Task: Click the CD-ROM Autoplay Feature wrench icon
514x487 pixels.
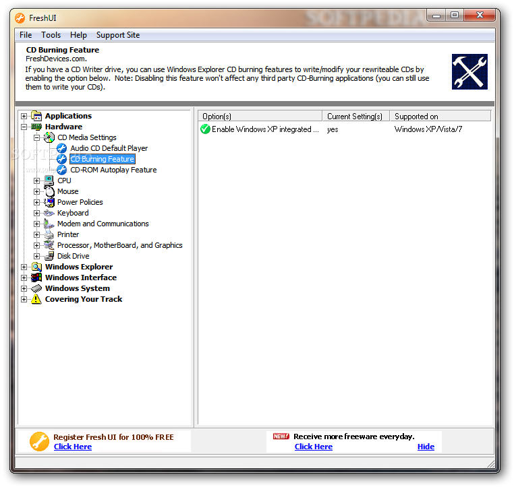Action: coord(61,170)
